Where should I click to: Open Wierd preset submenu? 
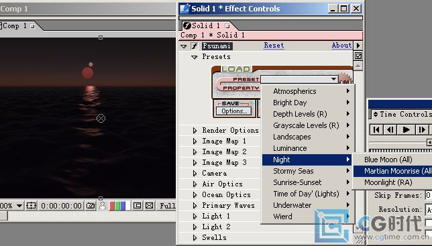tap(307, 217)
